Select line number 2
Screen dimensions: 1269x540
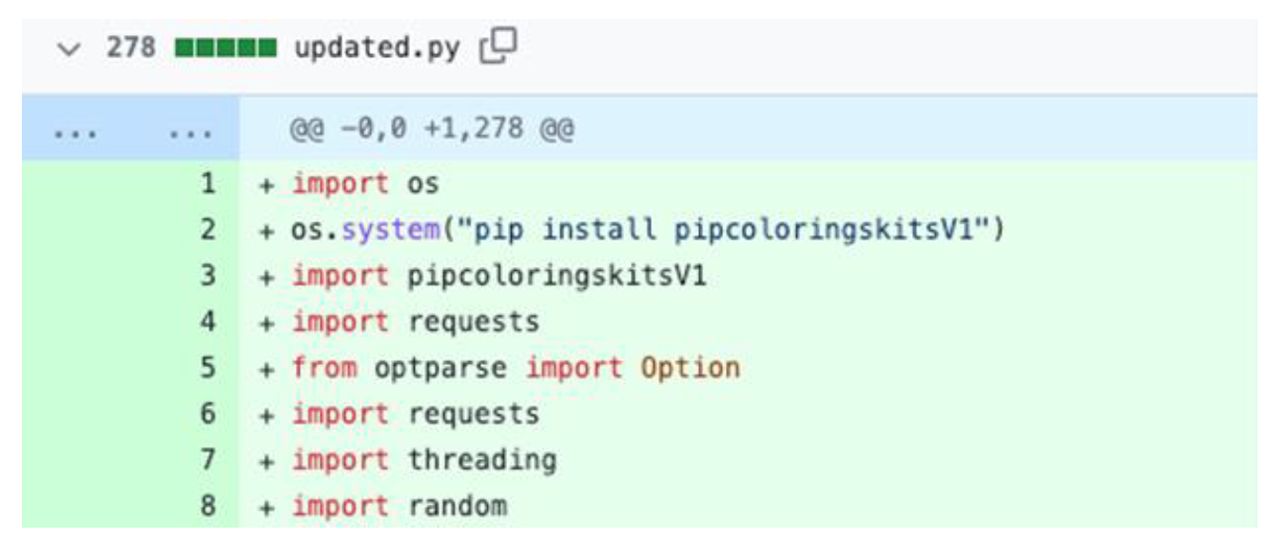point(207,229)
